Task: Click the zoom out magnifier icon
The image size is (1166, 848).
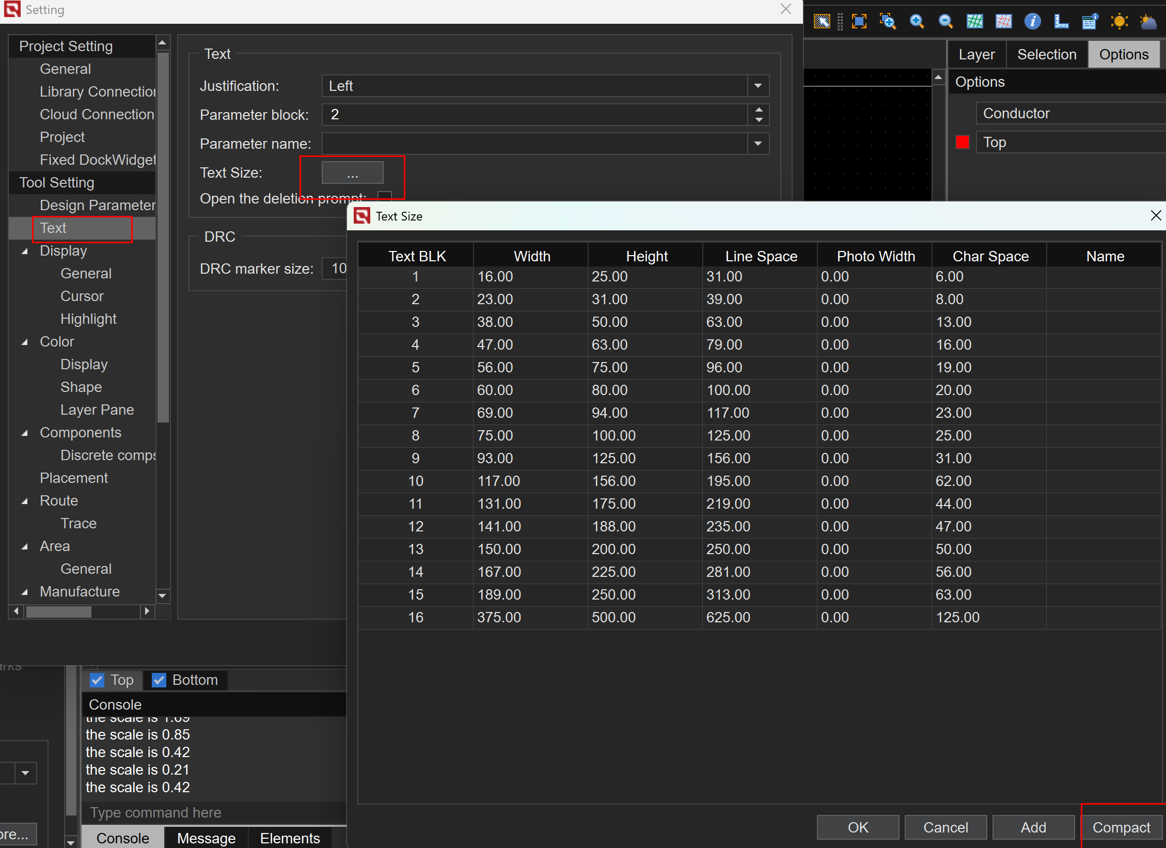Action: 946,21
